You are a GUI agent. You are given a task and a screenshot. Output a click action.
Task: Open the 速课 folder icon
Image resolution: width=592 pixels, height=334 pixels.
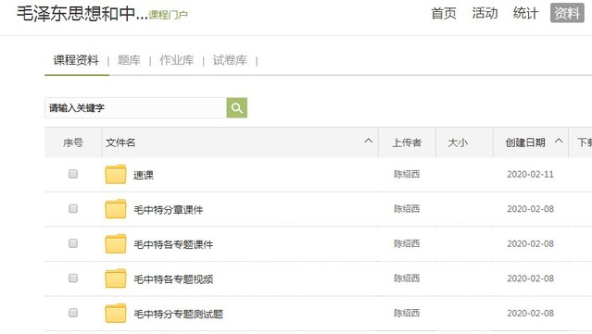coord(116,174)
